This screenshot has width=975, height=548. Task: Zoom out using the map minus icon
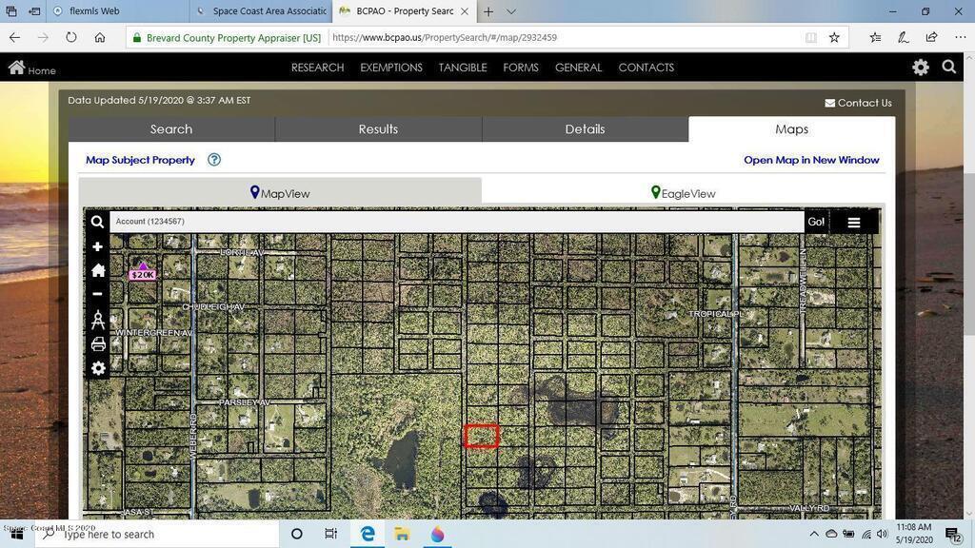click(x=97, y=294)
